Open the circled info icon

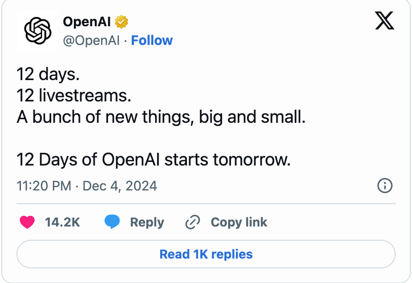pyautogui.click(x=385, y=186)
